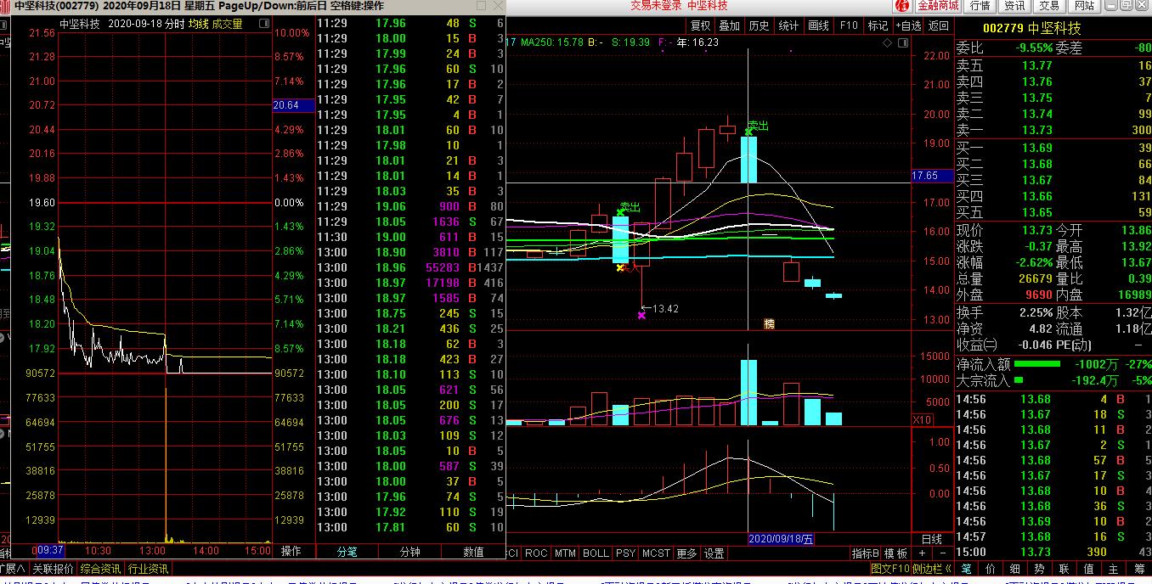
Task: Open the 关联报价 related quotes tab
Action: [x=54, y=568]
